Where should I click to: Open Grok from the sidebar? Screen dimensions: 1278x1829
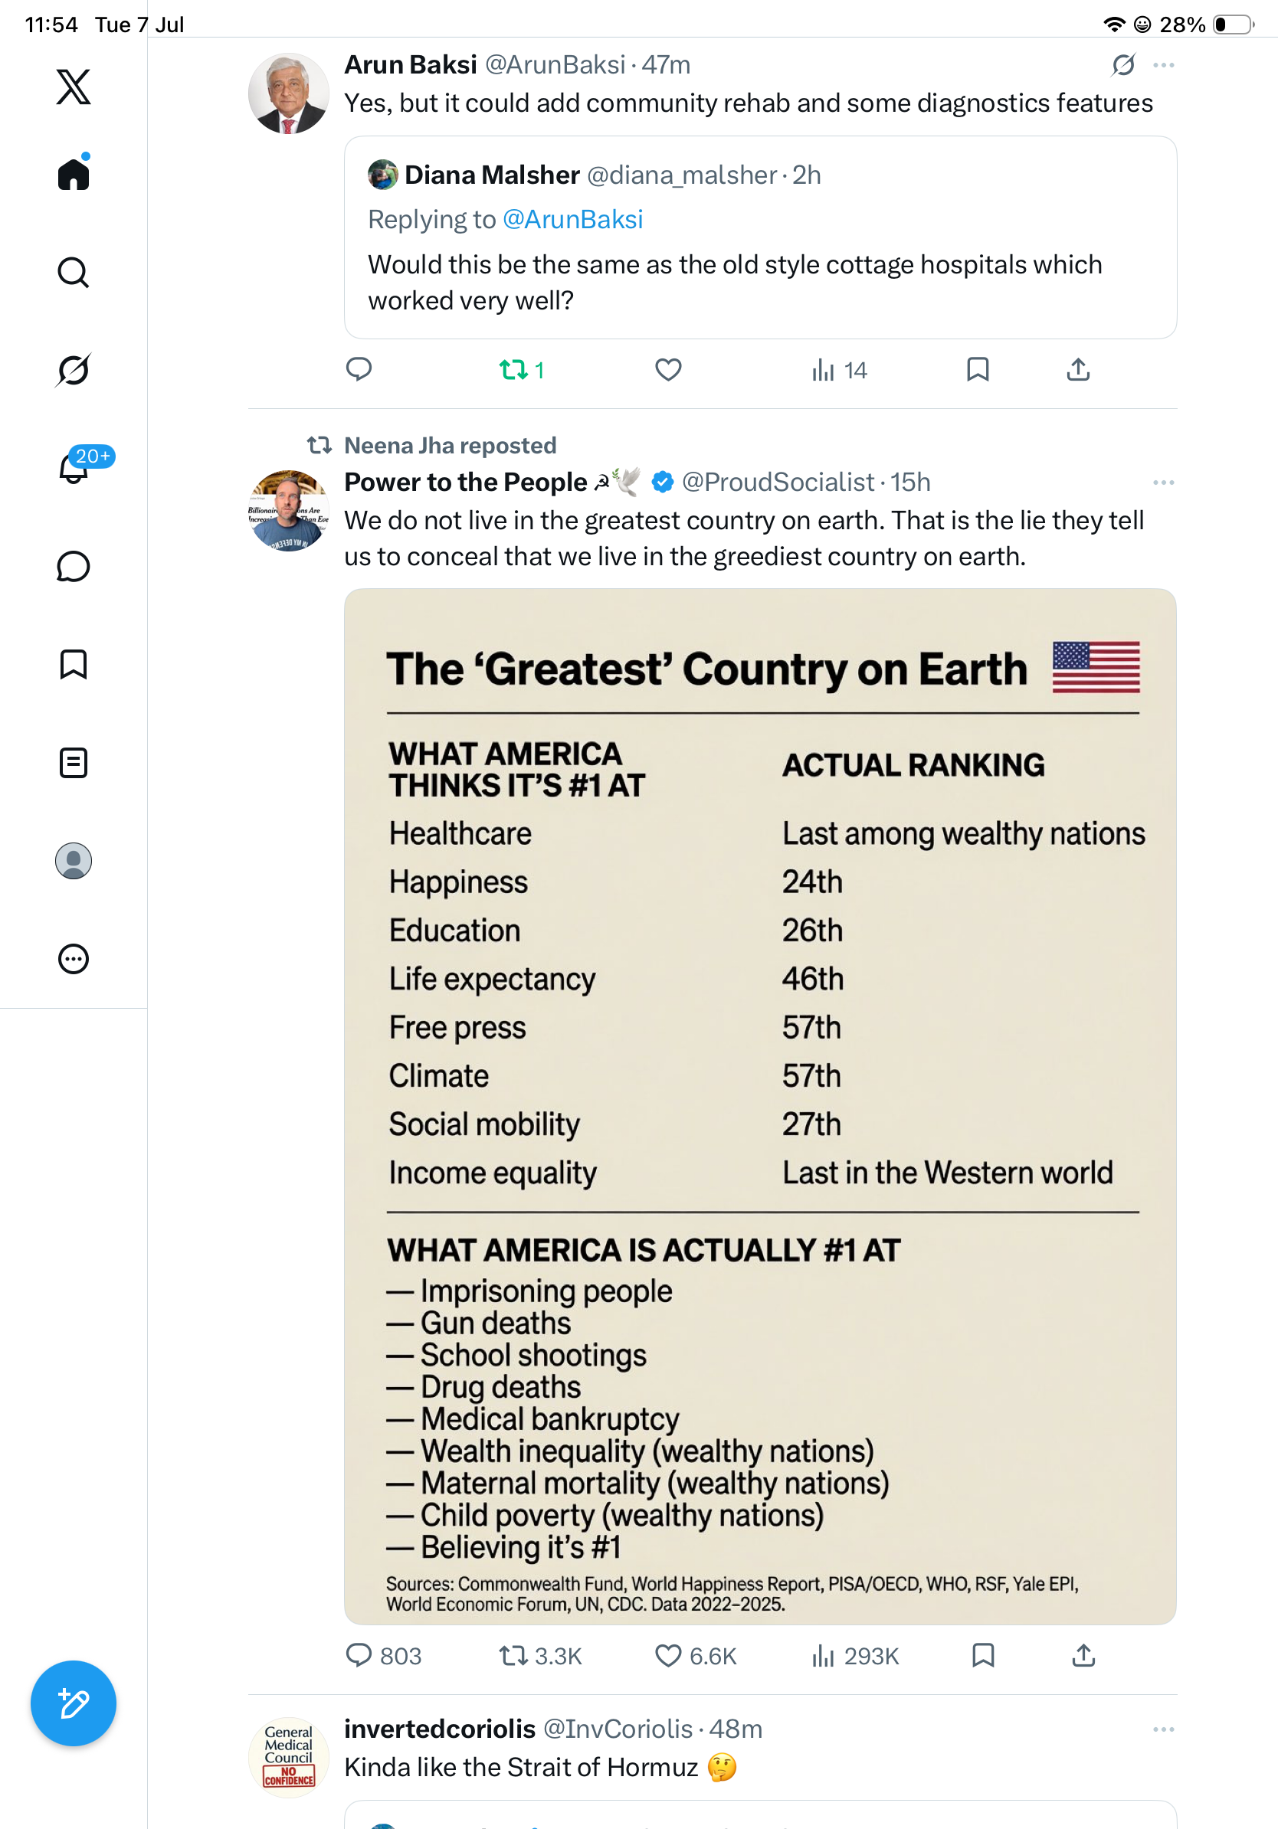click(74, 370)
